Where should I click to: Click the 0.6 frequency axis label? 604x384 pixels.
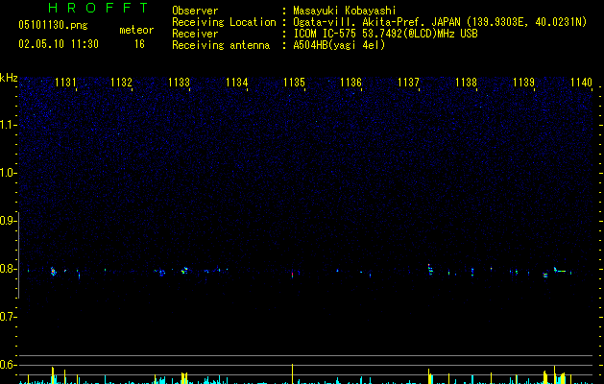(x=8, y=365)
